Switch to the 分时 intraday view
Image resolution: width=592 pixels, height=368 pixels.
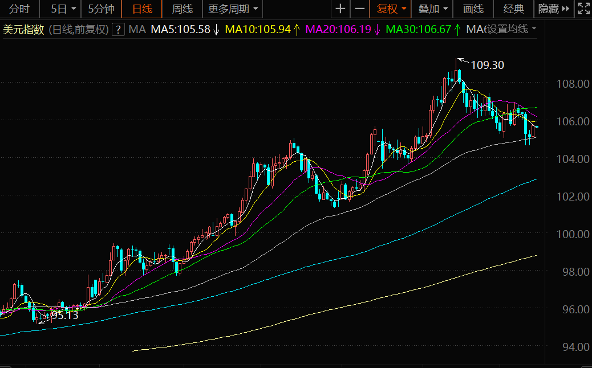(19, 9)
